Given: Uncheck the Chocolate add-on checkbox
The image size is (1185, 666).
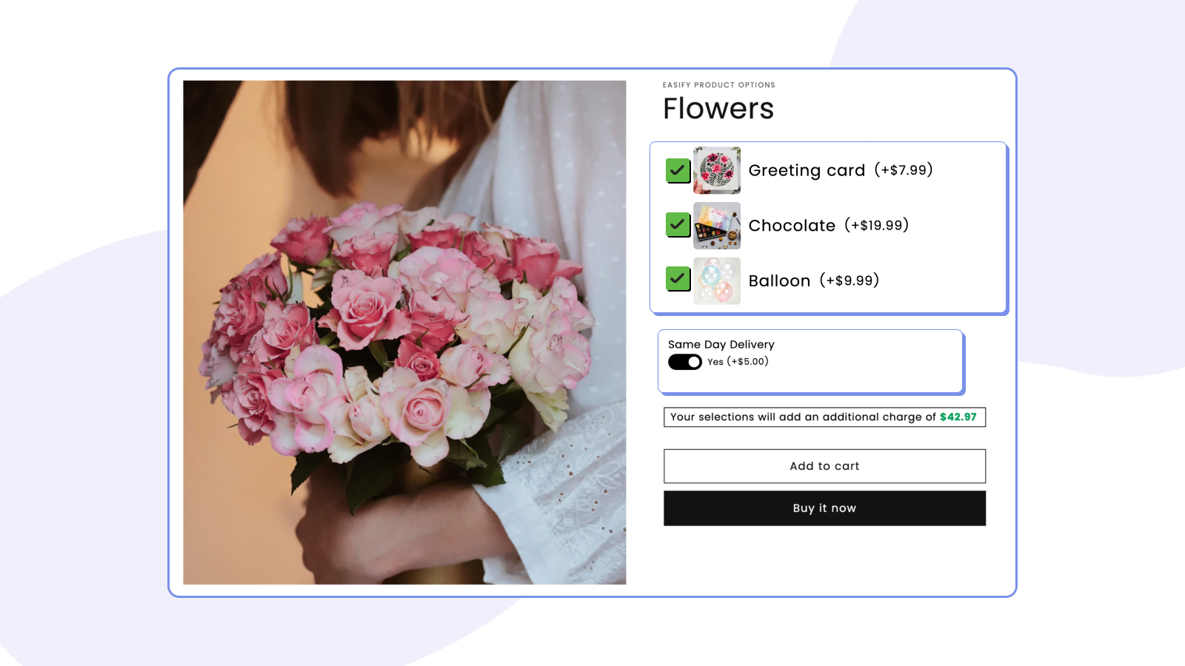Looking at the screenshot, I should 678,224.
